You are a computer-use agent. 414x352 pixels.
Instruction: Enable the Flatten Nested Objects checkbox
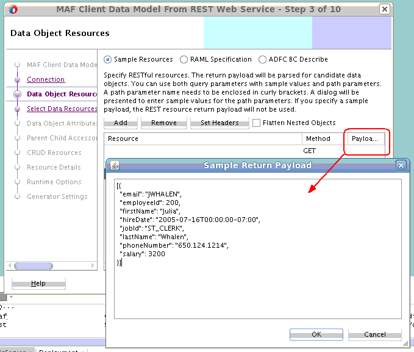click(256, 123)
